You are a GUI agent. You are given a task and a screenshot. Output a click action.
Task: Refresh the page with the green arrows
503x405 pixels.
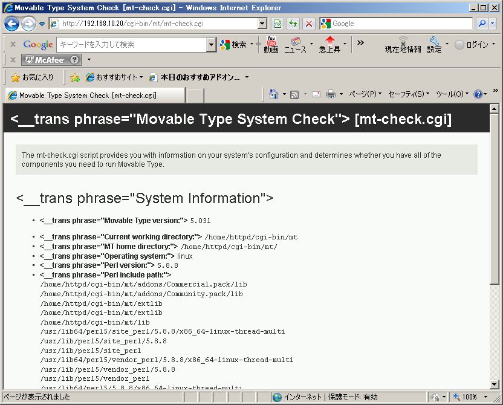[293, 24]
